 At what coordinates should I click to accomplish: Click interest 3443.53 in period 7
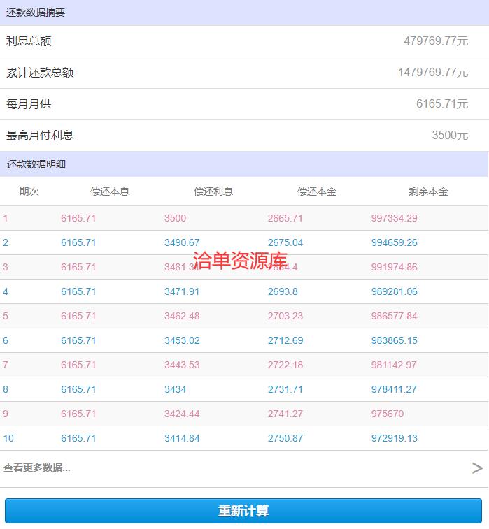(x=182, y=365)
